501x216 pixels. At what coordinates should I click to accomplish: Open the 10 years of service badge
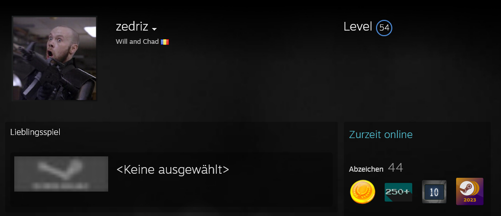click(x=434, y=192)
